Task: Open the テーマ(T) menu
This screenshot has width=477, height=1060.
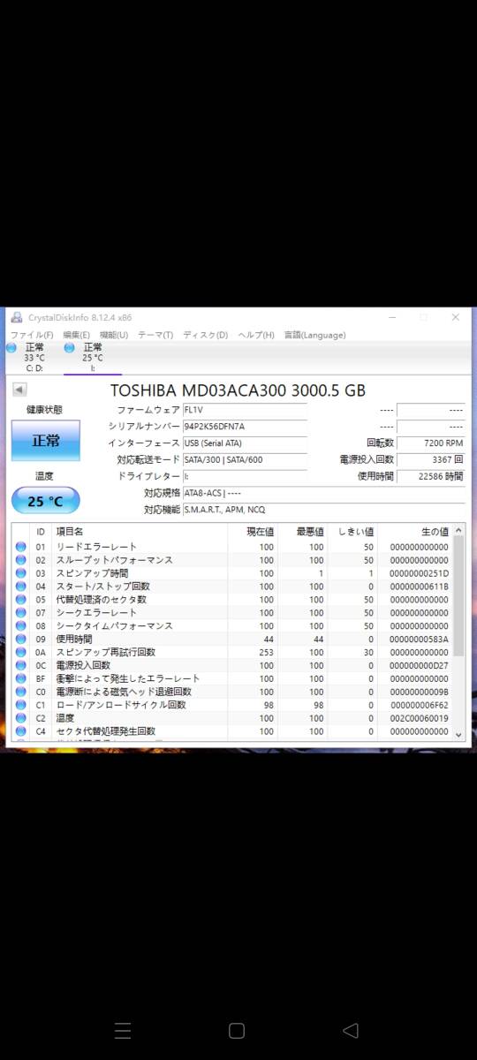Action: click(155, 335)
